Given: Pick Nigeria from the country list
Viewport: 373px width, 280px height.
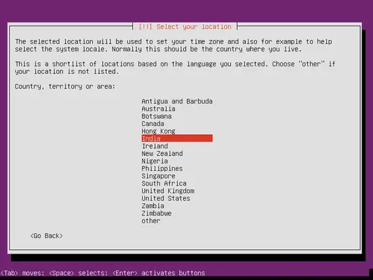Looking at the screenshot, I should point(155,161).
